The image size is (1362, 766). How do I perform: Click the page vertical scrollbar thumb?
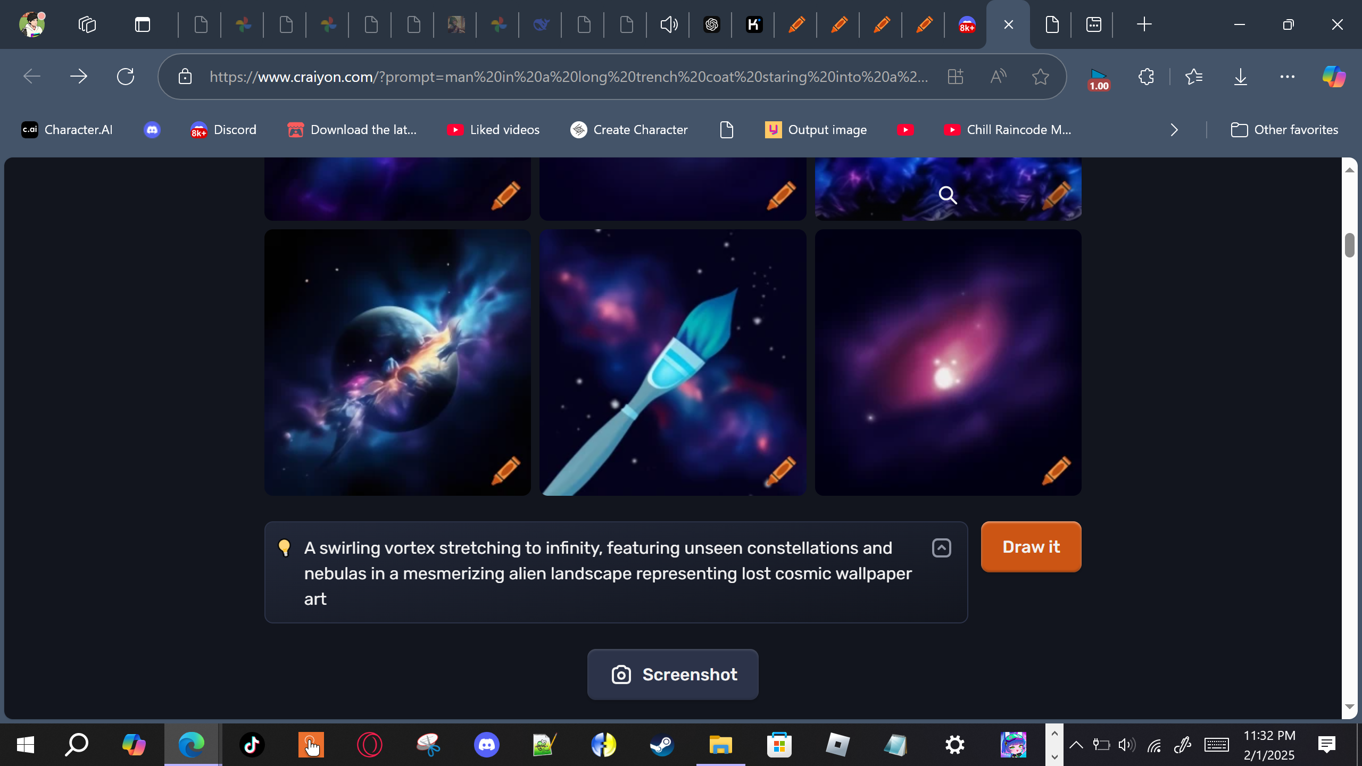tap(1349, 245)
